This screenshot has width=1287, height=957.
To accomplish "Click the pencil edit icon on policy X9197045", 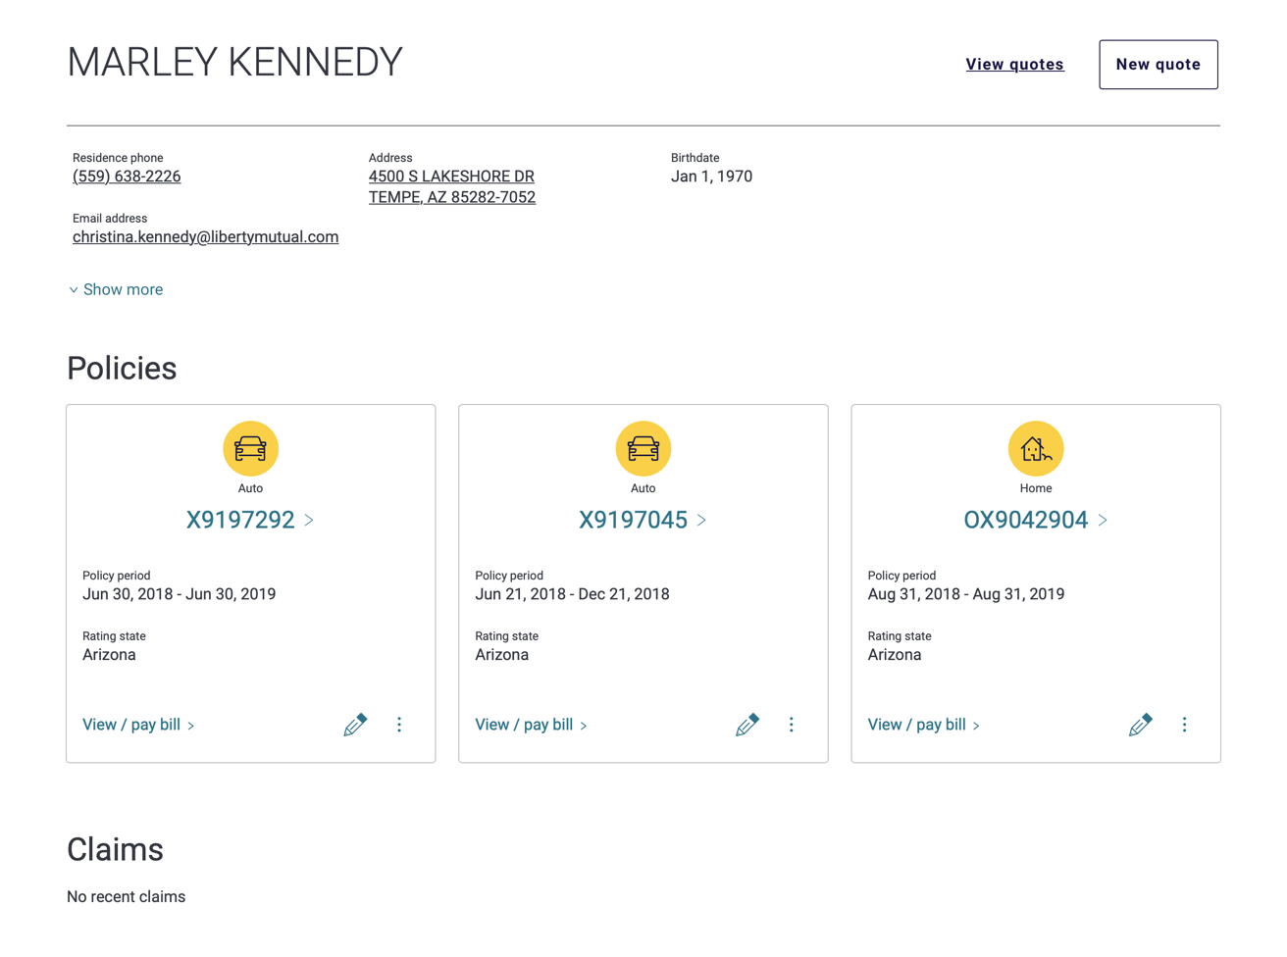I will click(747, 725).
